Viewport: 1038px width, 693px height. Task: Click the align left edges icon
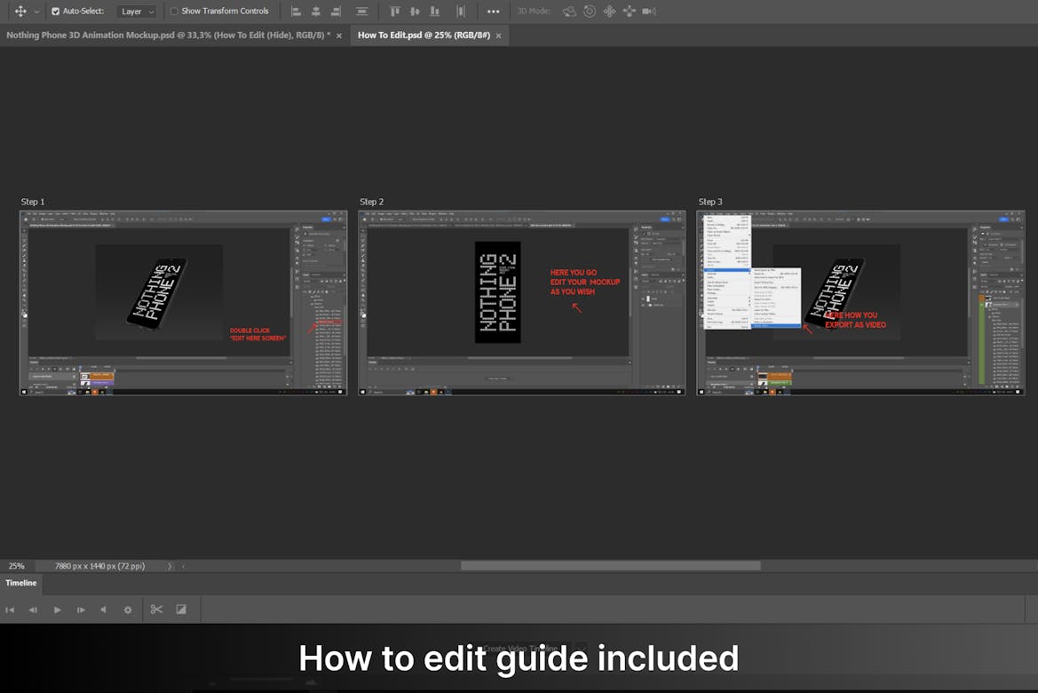click(297, 12)
